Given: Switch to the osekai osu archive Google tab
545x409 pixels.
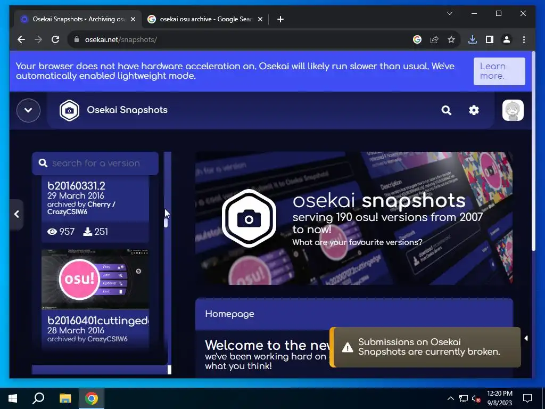Looking at the screenshot, I should [205, 19].
